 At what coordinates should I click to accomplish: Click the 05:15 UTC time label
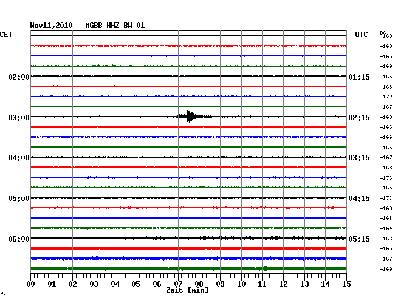pyautogui.click(x=359, y=239)
